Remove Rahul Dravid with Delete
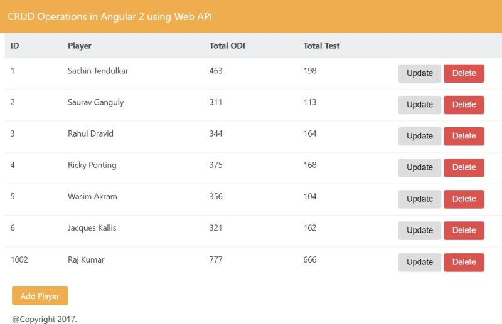502x324 pixels. pyautogui.click(x=464, y=136)
